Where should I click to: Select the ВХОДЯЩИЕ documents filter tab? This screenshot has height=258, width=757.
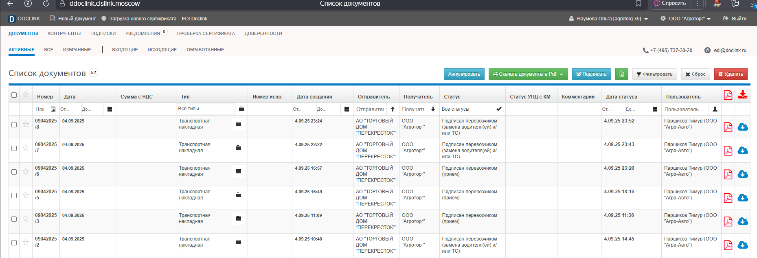[125, 50]
